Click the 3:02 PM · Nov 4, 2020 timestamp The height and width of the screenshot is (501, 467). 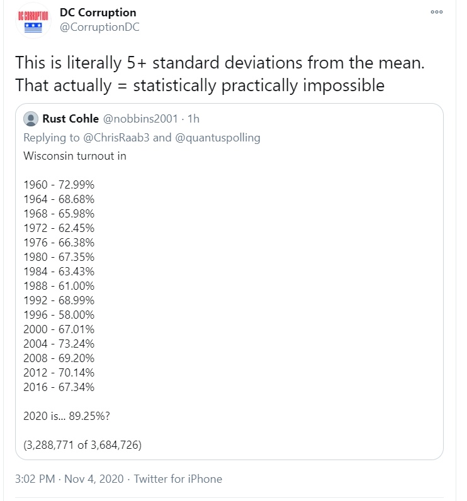pyautogui.click(x=69, y=479)
